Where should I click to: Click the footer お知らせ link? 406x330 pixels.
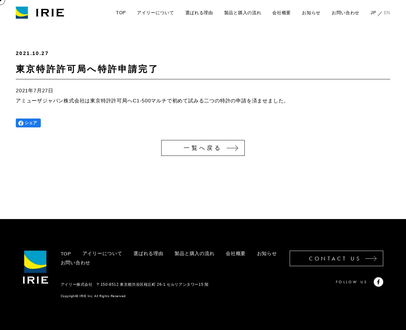coord(267,254)
